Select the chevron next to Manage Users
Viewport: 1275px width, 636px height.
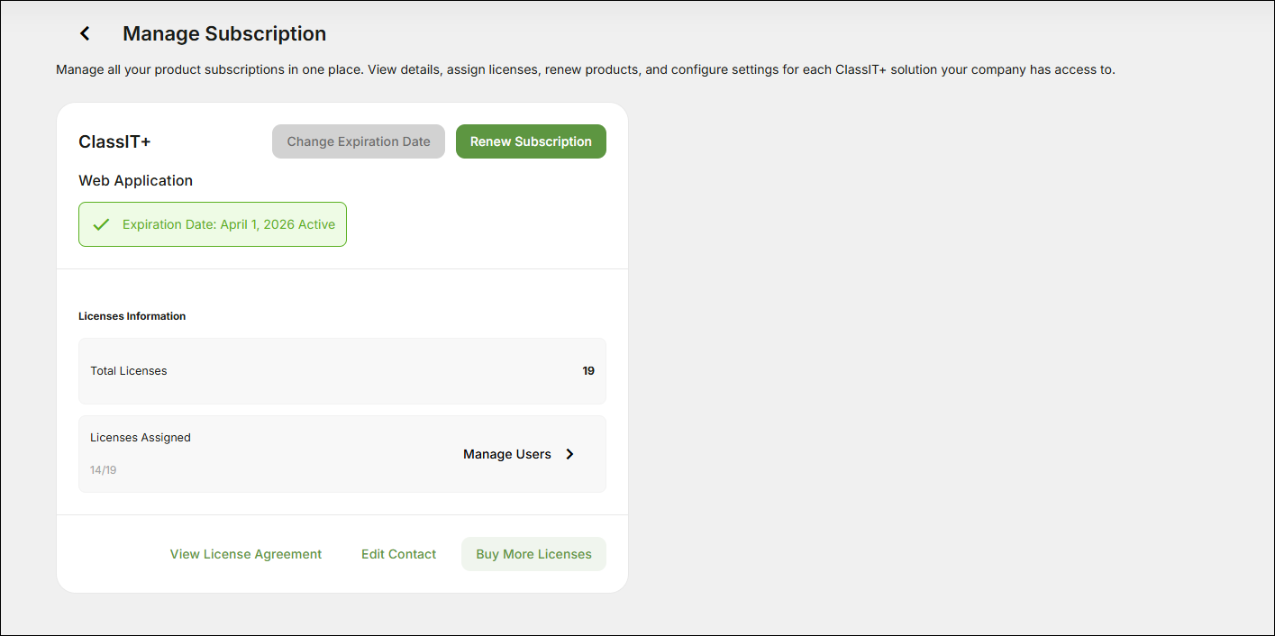coord(569,454)
